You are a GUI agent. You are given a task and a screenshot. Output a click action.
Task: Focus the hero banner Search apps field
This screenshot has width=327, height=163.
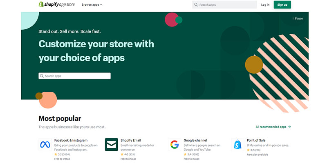click(x=74, y=76)
